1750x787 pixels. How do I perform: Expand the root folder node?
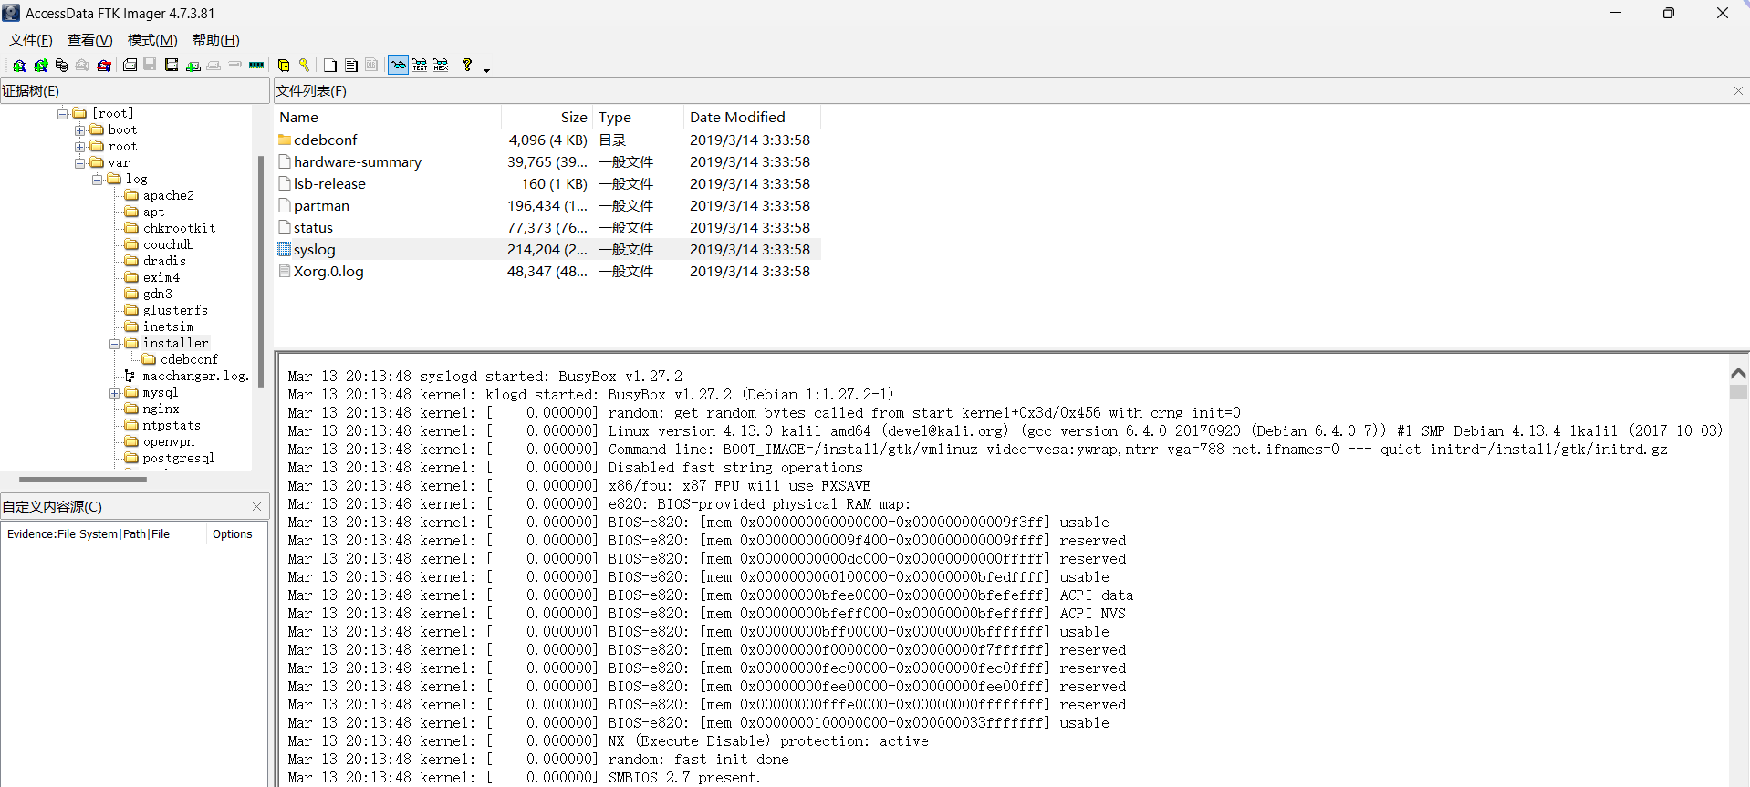coord(80,146)
